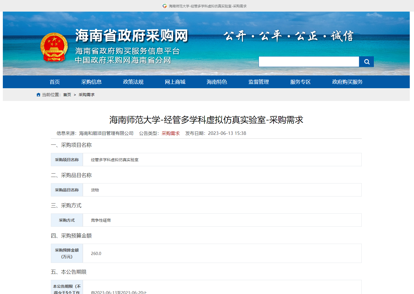Focus the site search input field
Image resolution: width=414 pixels, height=294 pixels.
point(309,62)
